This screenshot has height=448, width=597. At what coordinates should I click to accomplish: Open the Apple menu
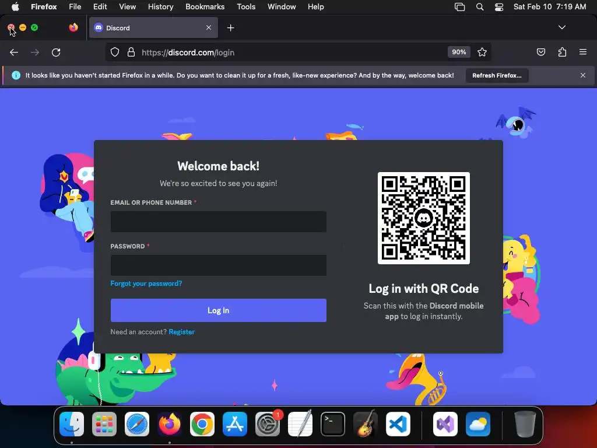coord(15,6)
